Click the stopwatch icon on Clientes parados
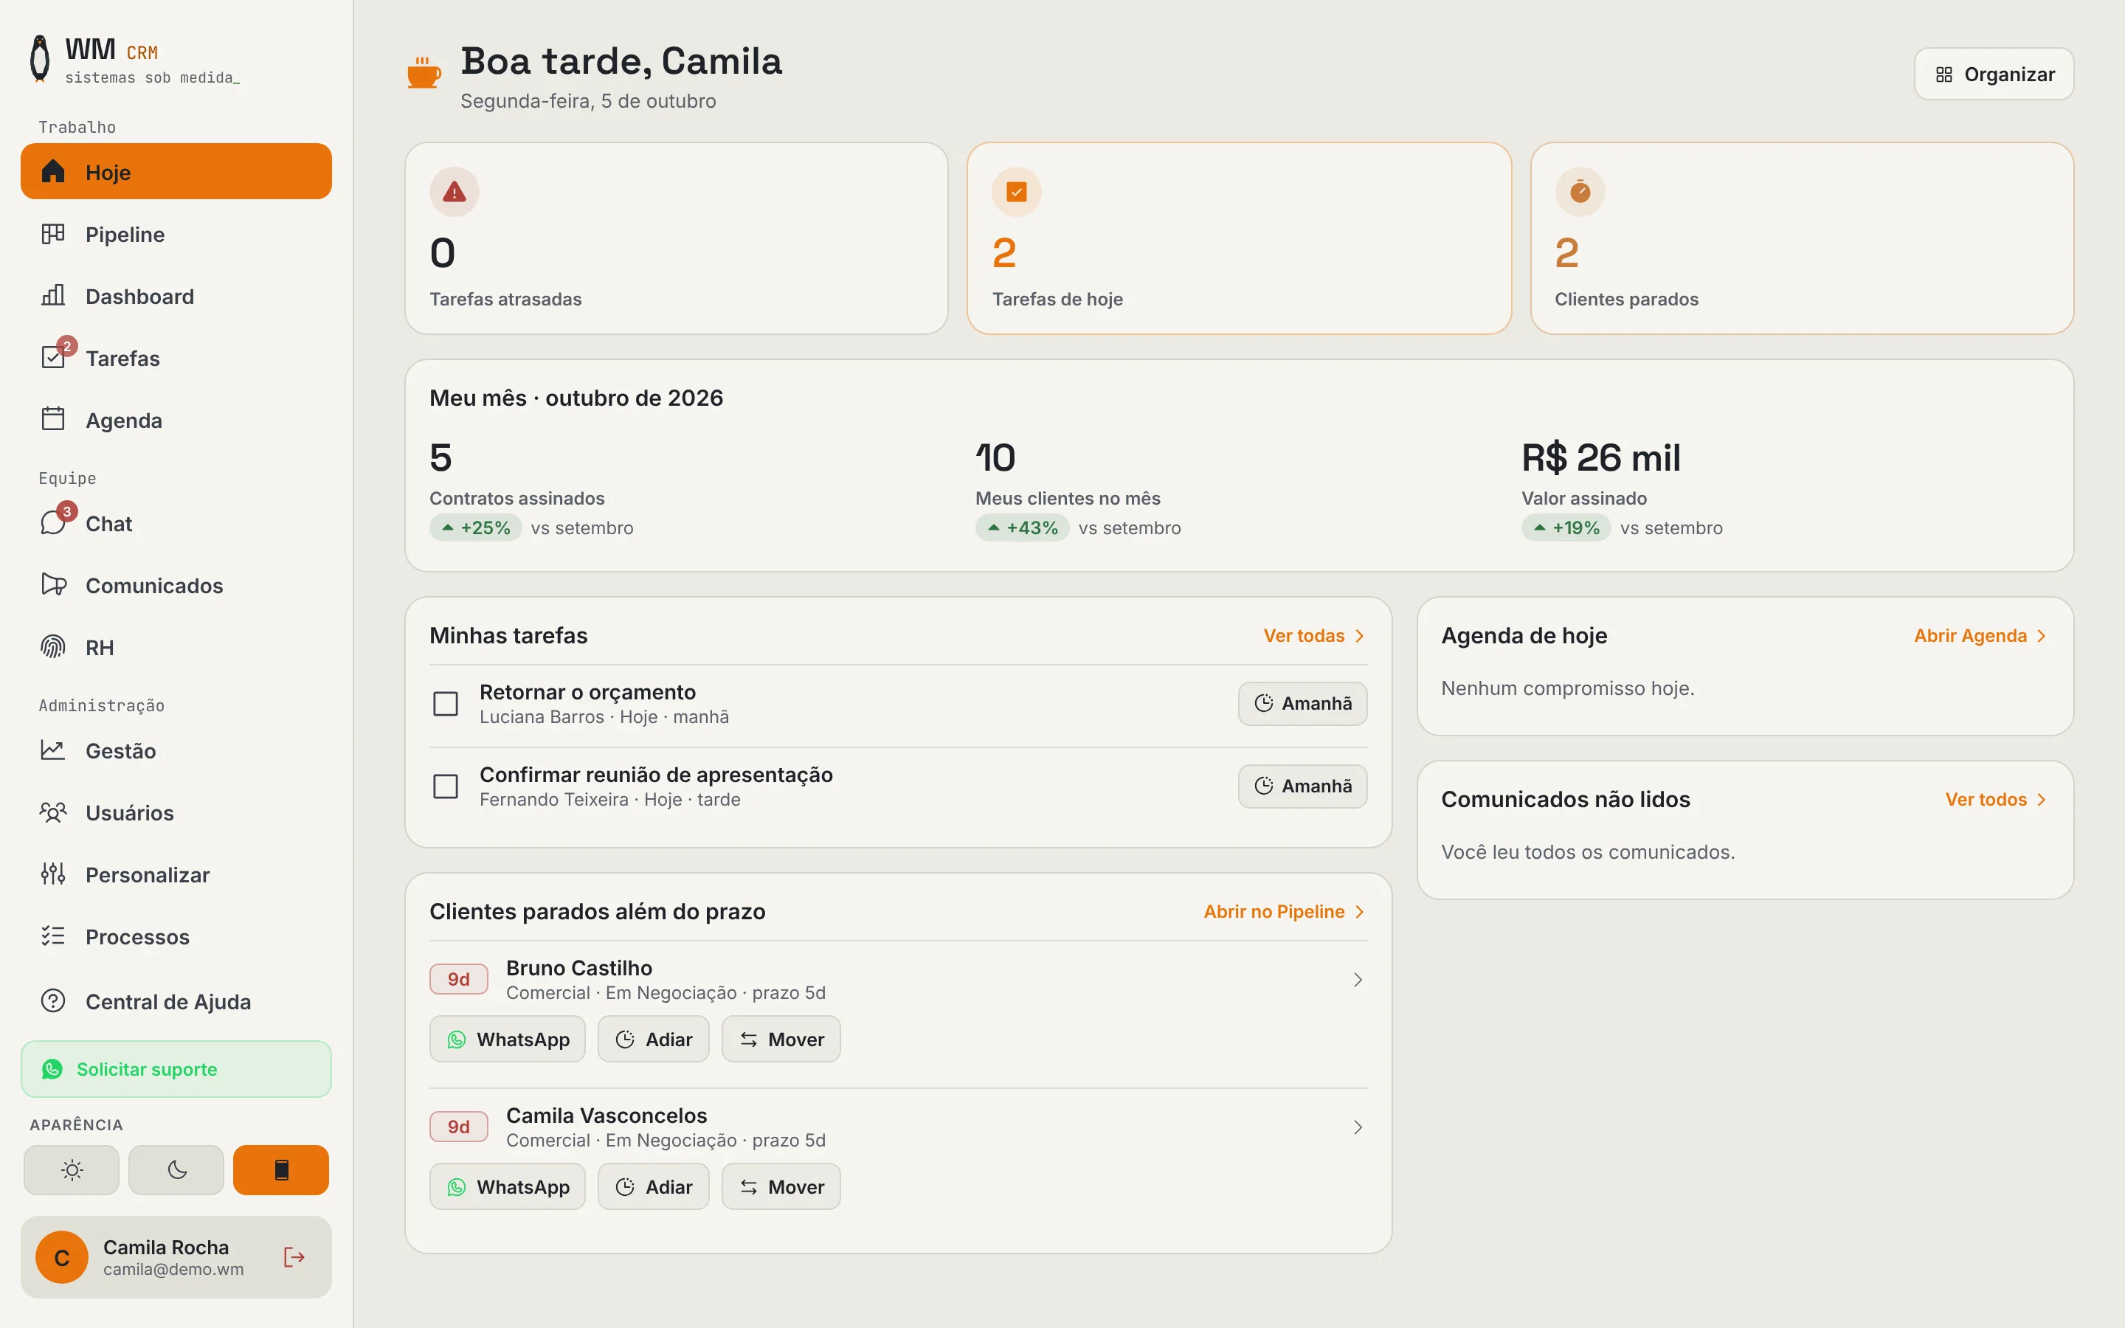The width and height of the screenshot is (2125, 1328). (1580, 192)
